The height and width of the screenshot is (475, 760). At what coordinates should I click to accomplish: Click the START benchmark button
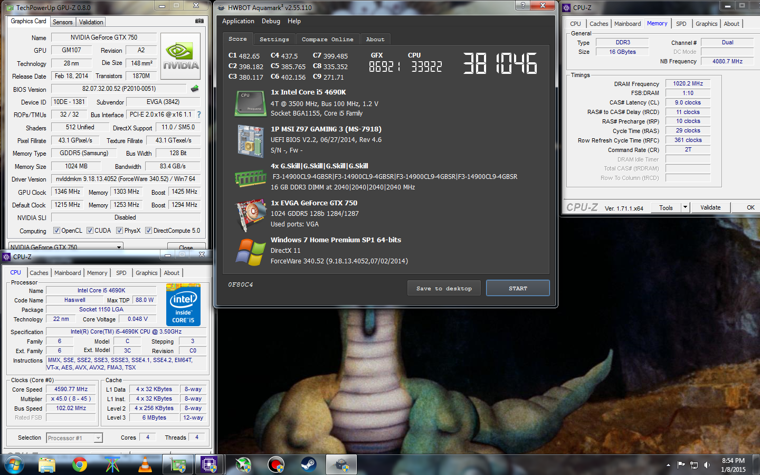click(518, 288)
